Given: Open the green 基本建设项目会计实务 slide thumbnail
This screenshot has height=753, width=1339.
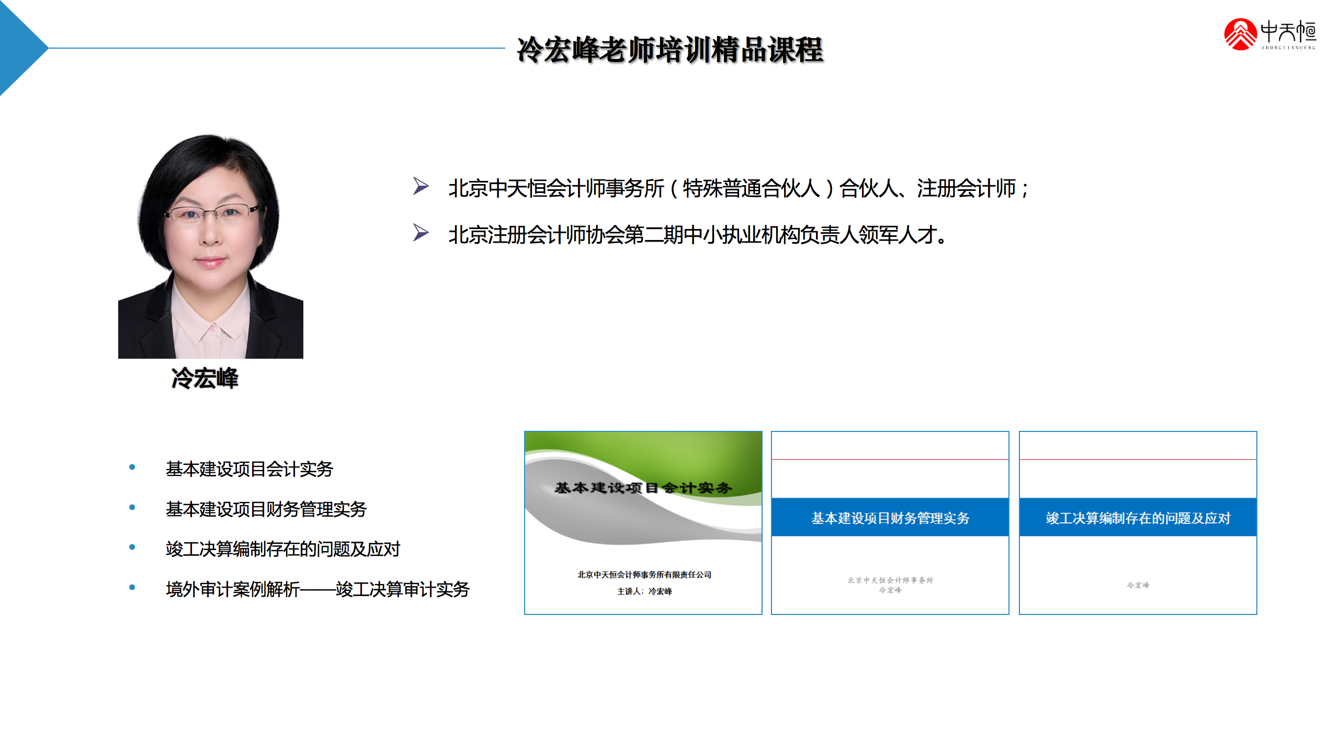Looking at the screenshot, I should point(643,523).
